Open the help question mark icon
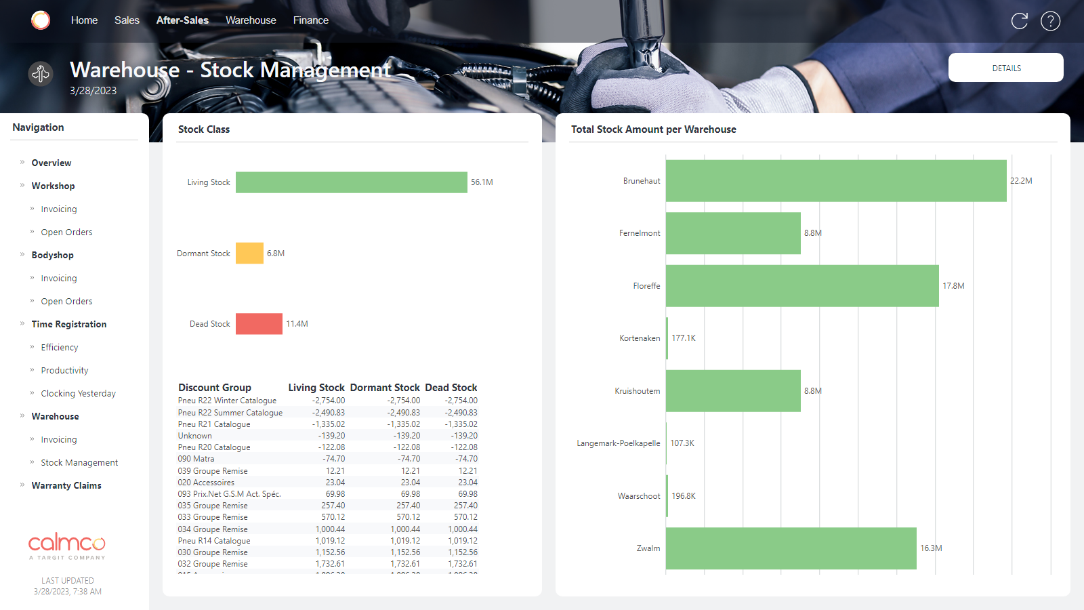1084x610 pixels. click(x=1050, y=21)
